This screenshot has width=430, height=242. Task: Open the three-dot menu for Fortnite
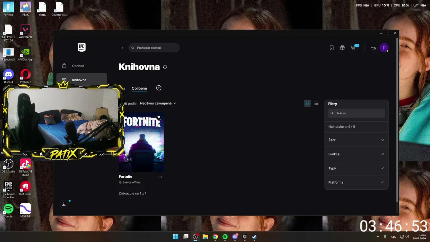click(160, 177)
